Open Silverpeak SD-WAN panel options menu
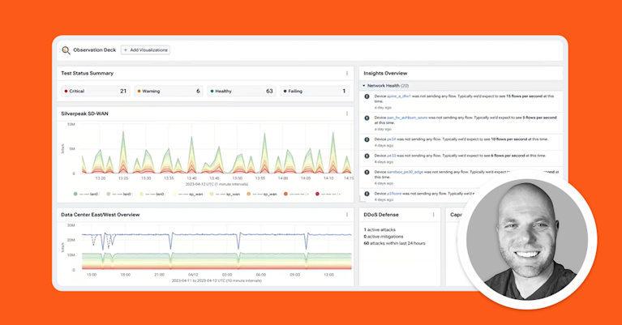Image resolution: width=622 pixels, height=325 pixels. [347, 113]
